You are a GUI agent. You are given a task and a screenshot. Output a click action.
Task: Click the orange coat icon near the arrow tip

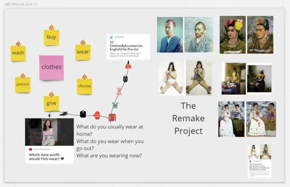128,66
